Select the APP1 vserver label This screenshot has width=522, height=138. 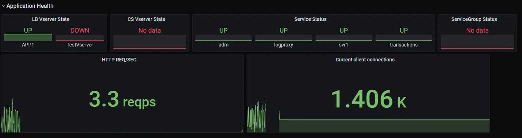tap(28, 45)
